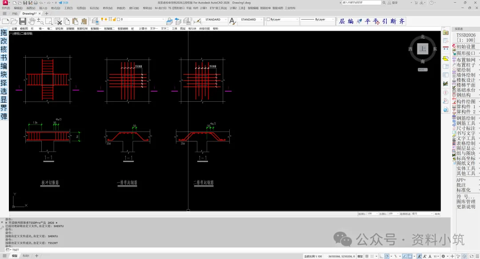This screenshot has width=480, height=259.
Task: Select the Cut scissors tool
Action: click(x=58, y=21)
